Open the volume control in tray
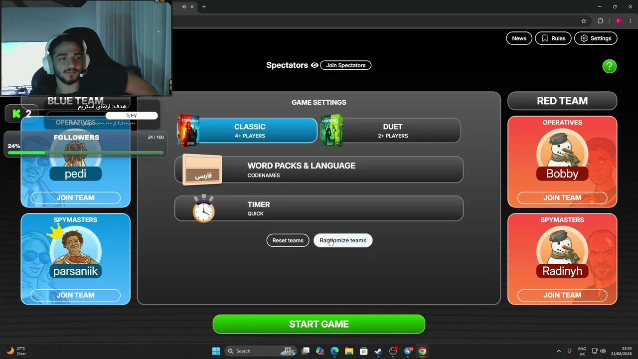The image size is (638, 359). click(603, 351)
